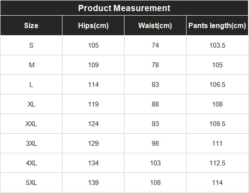
Task: Click the Product Measurement title header
Action: pyautogui.click(x=124, y=8)
